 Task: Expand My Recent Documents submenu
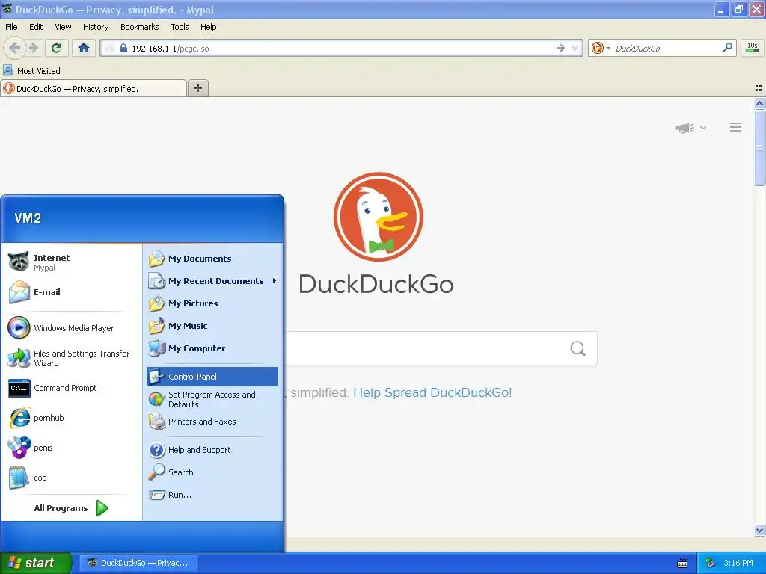tap(212, 281)
